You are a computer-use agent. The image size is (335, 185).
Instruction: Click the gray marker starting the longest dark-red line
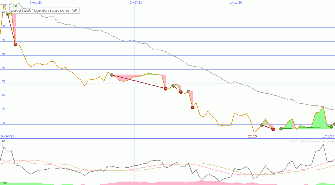click(x=111, y=75)
